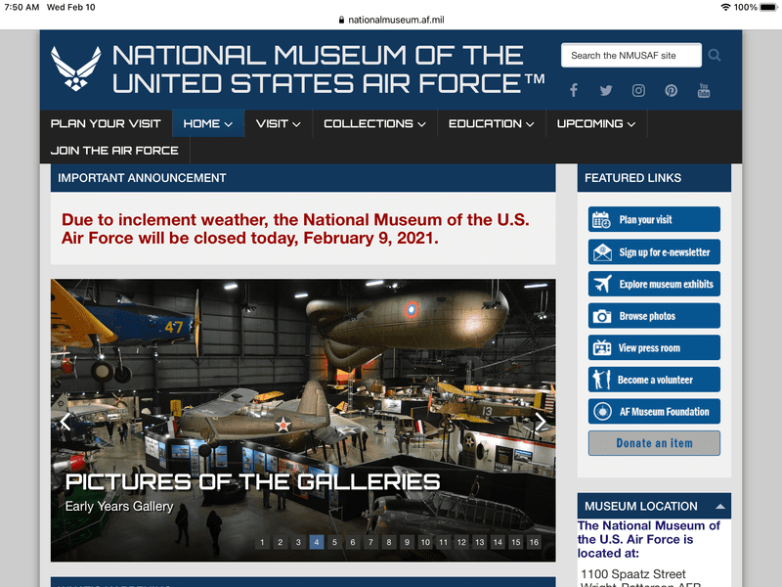Click the red closure announcement text
The height and width of the screenshot is (587, 782).
[x=295, y=229]
